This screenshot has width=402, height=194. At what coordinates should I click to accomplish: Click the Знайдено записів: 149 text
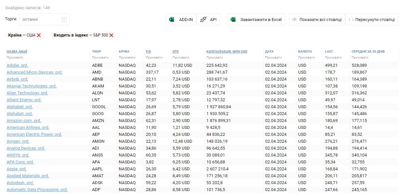[27, 8]
